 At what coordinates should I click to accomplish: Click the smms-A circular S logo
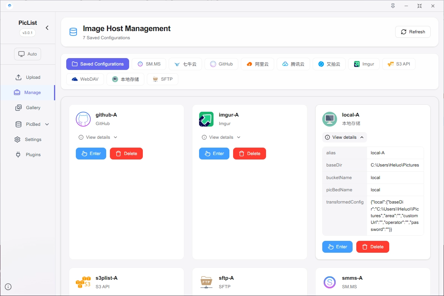point(330,282)
